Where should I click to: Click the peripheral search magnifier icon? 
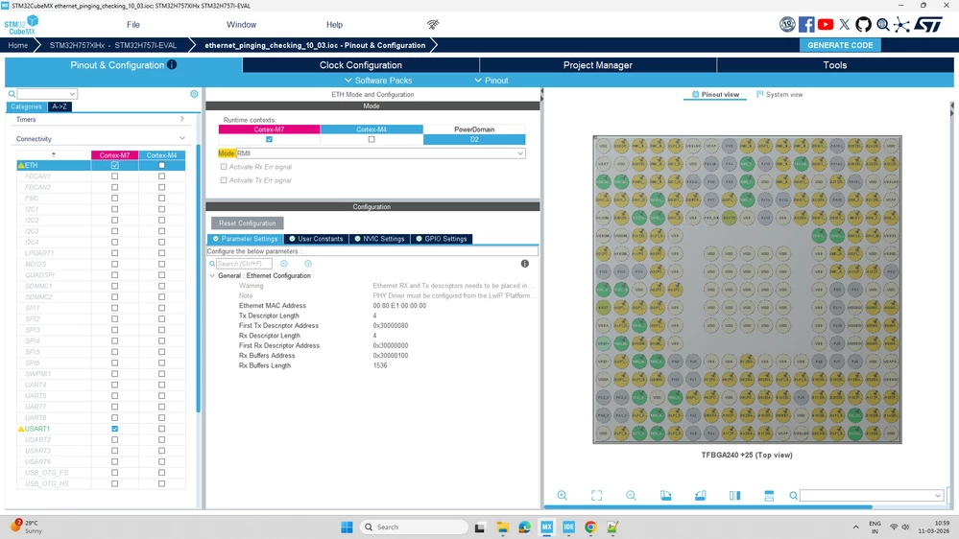(12, 94)
